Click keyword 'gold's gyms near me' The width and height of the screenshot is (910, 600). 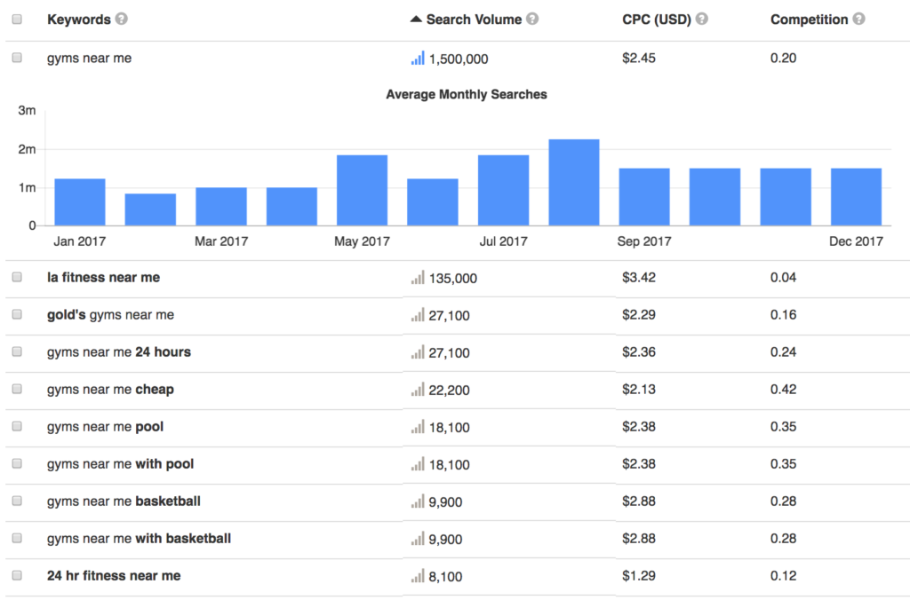[x=110, y=315]
